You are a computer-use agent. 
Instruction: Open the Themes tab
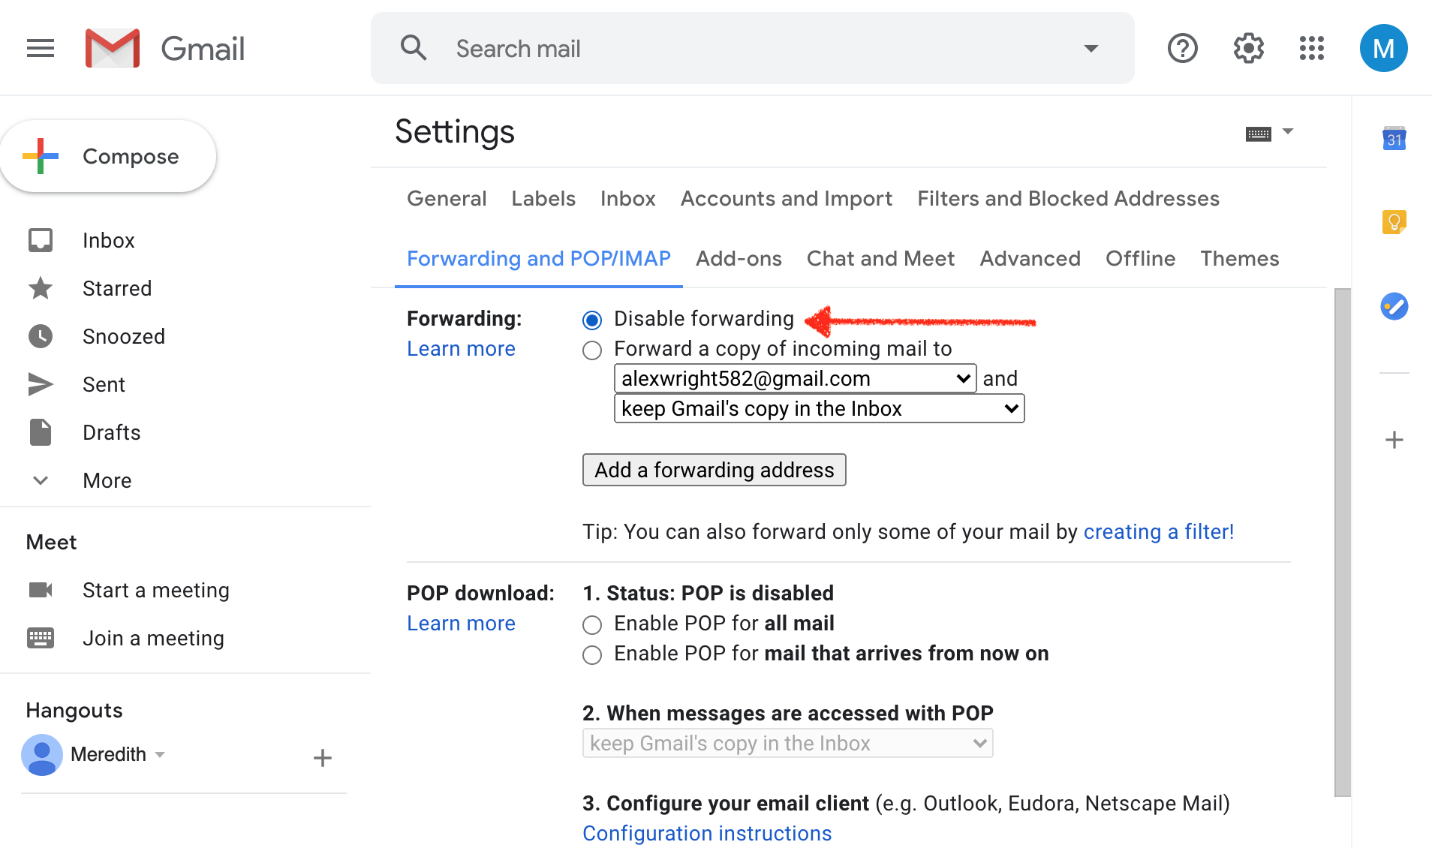[x=1239, y=258]
